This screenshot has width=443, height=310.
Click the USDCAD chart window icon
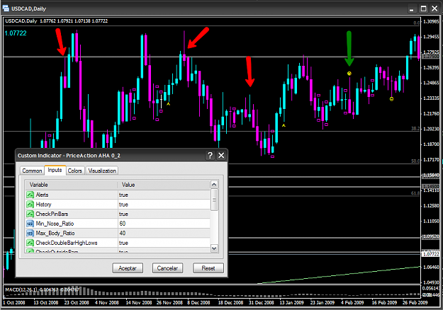click(6, 8)
